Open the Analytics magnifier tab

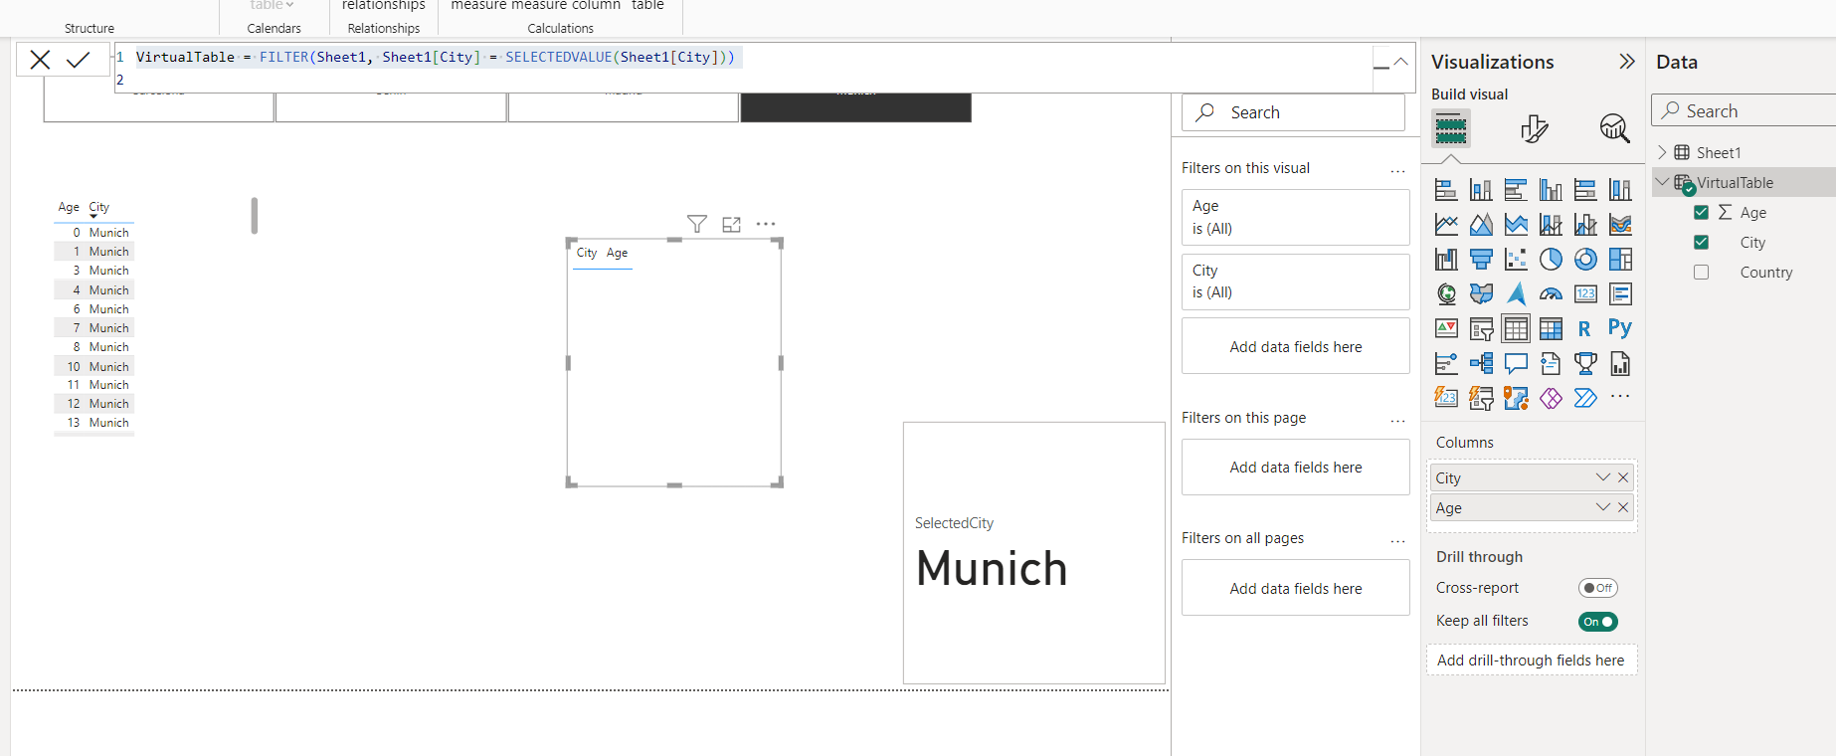(1614, 128)
